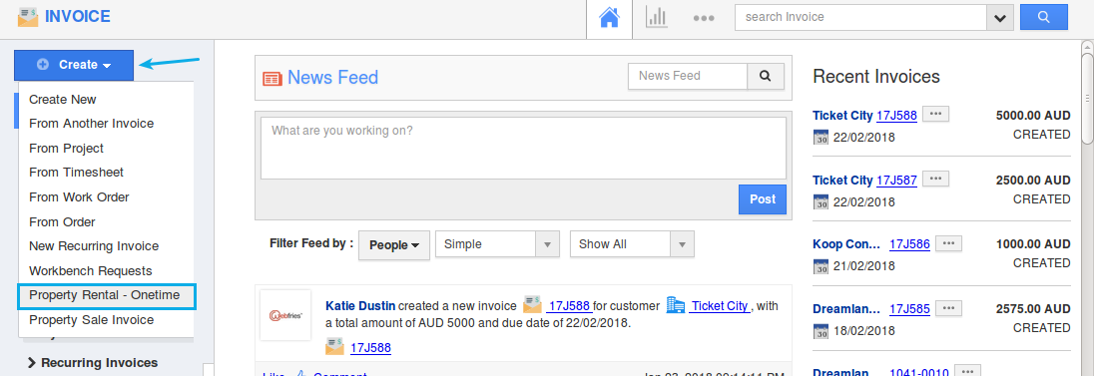Open the search Invoice dropdown arrow
1094x376 pixels.
coord(1000,18)
